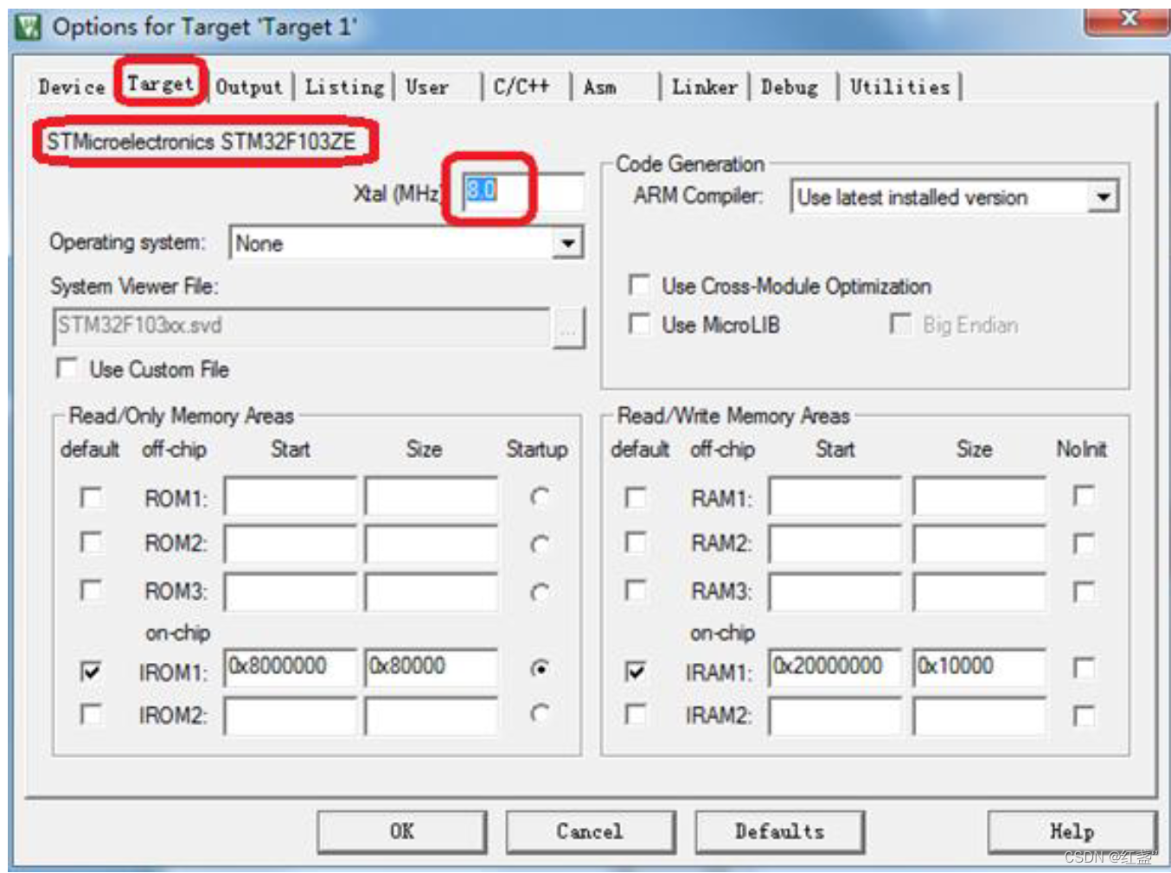The width and height of the screenshot is (1171, 873).
Task: Click the RAM1 Start address field
Action: point(835,497)
